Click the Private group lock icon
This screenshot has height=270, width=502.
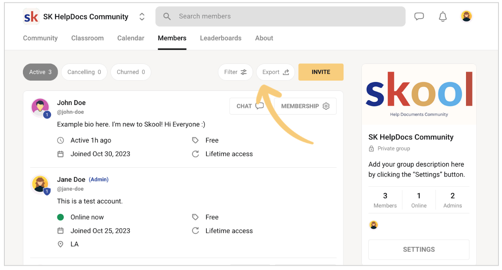371,148
